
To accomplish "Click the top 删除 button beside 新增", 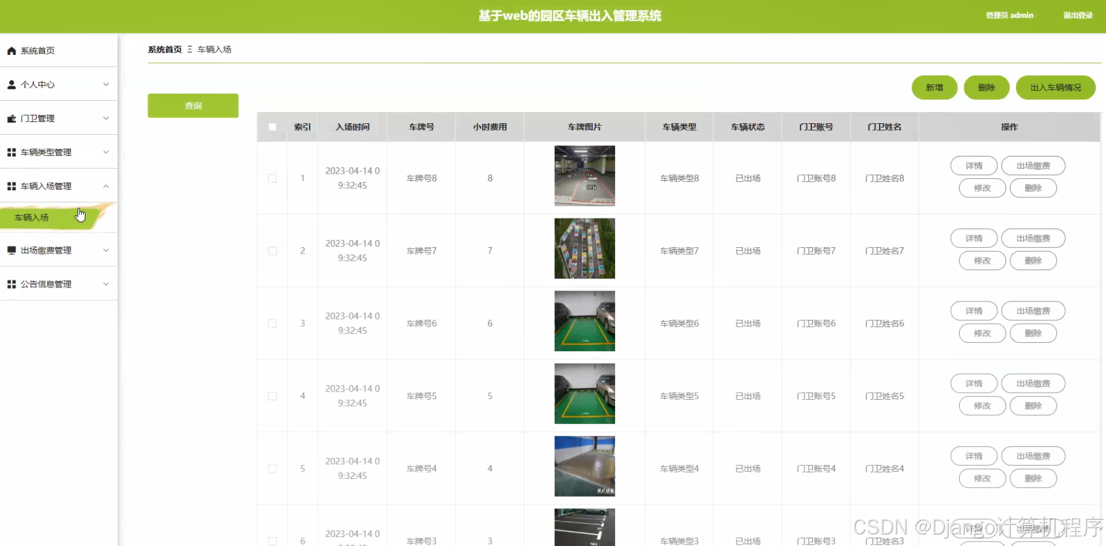I will click(986, 87).
